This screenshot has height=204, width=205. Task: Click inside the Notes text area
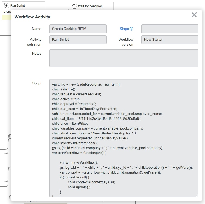tap(124, 58)
